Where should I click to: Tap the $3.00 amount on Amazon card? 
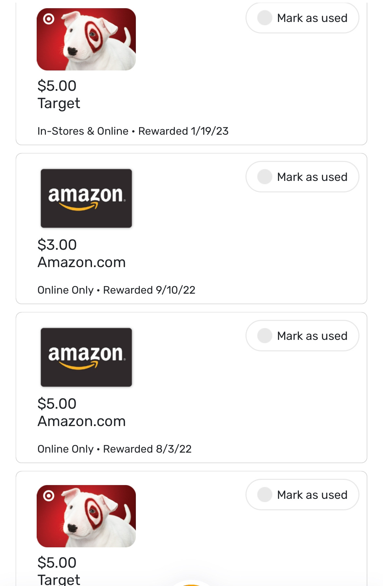[x=57, y=245]
